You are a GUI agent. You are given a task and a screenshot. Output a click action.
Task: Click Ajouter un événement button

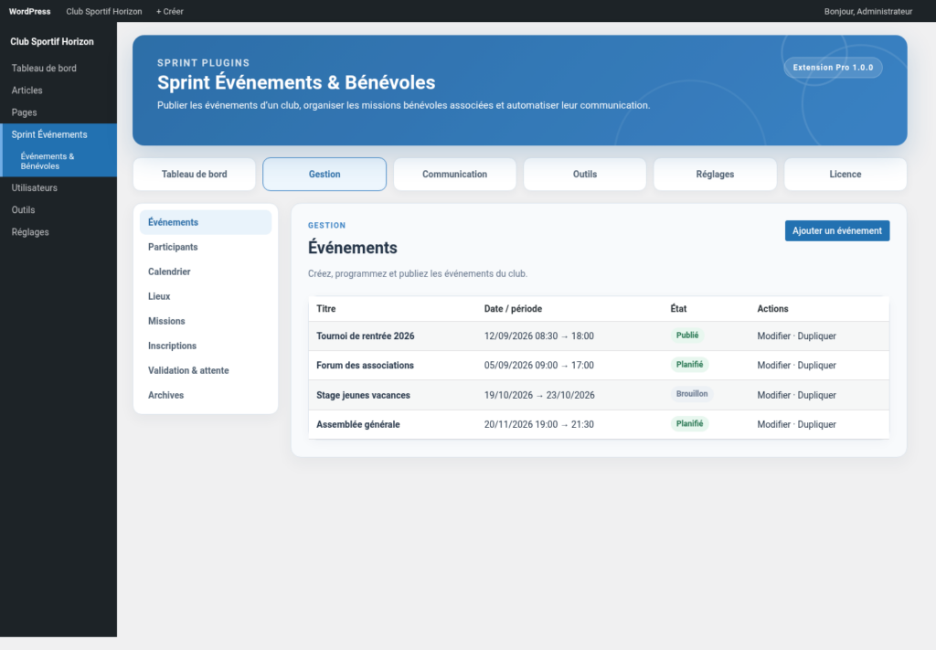(x=837, y=231)
